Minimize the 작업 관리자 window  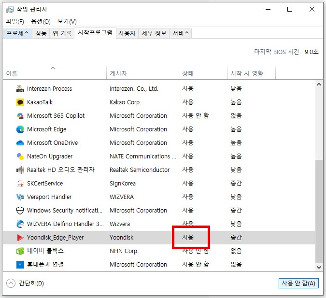click(x=268, y=9)
